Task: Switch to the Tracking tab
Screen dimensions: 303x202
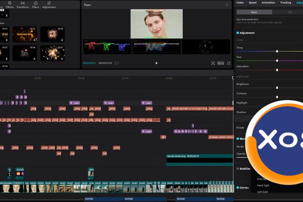Action: tap(286, 3)
